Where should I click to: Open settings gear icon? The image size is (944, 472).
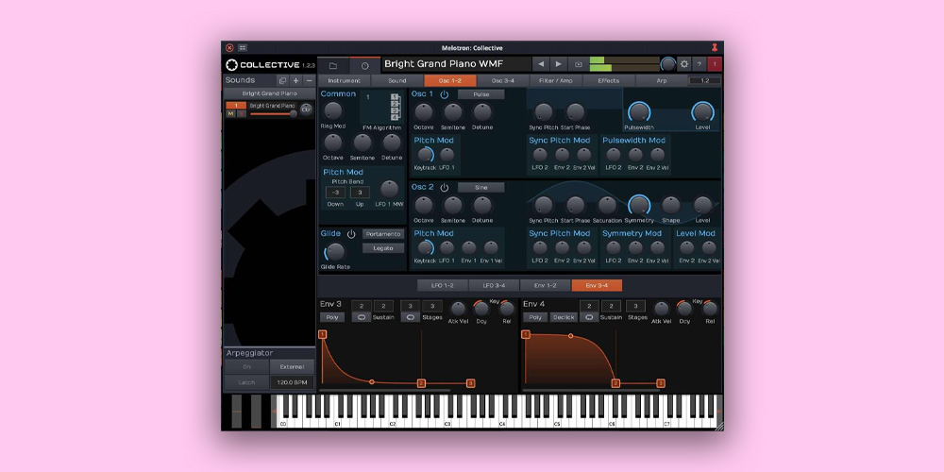(x=684, y=64)
